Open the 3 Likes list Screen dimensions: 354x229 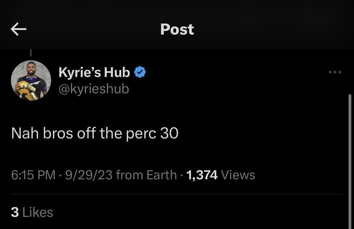[31, 212]
